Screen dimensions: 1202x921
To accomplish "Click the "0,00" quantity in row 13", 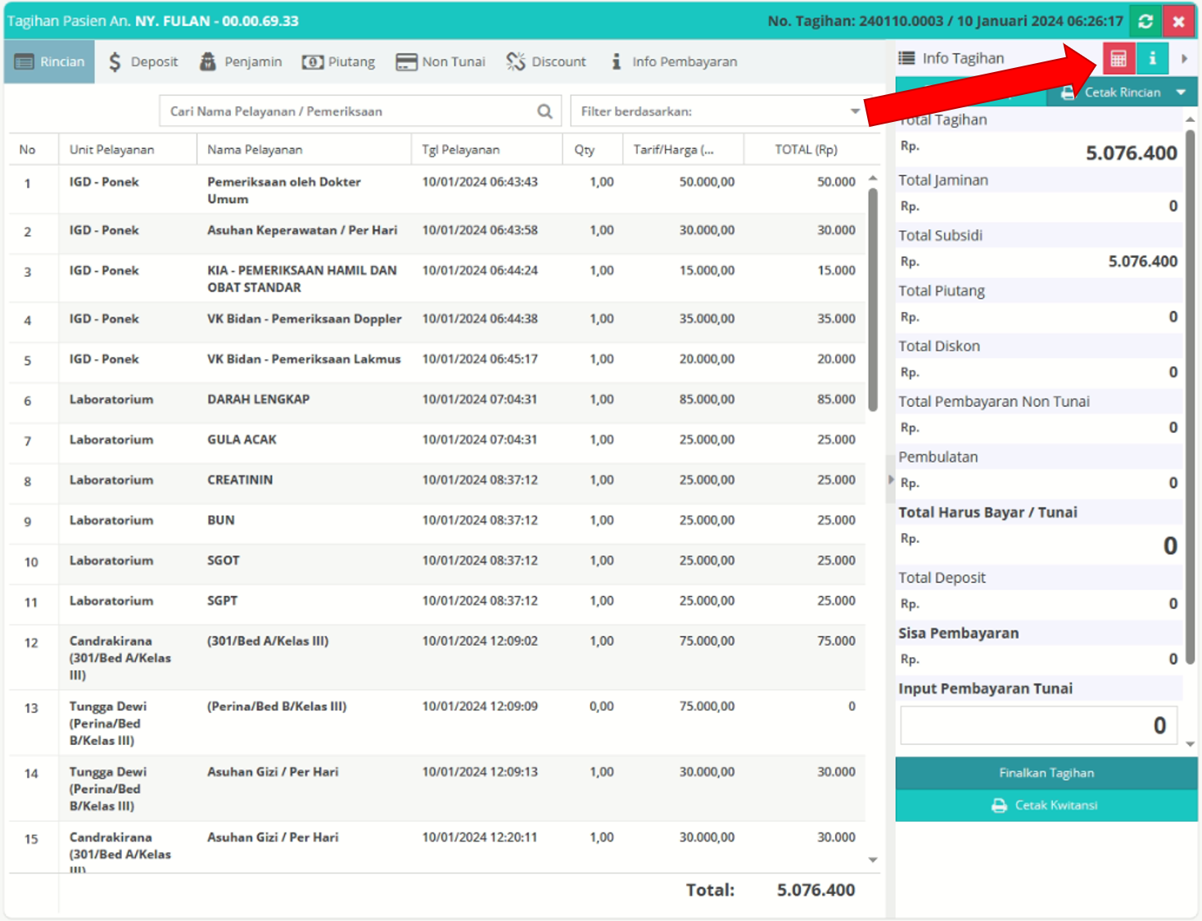I will [x=602, y=707].
